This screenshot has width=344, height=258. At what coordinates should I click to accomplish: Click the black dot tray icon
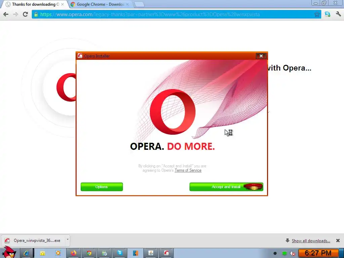pos(275,253)
